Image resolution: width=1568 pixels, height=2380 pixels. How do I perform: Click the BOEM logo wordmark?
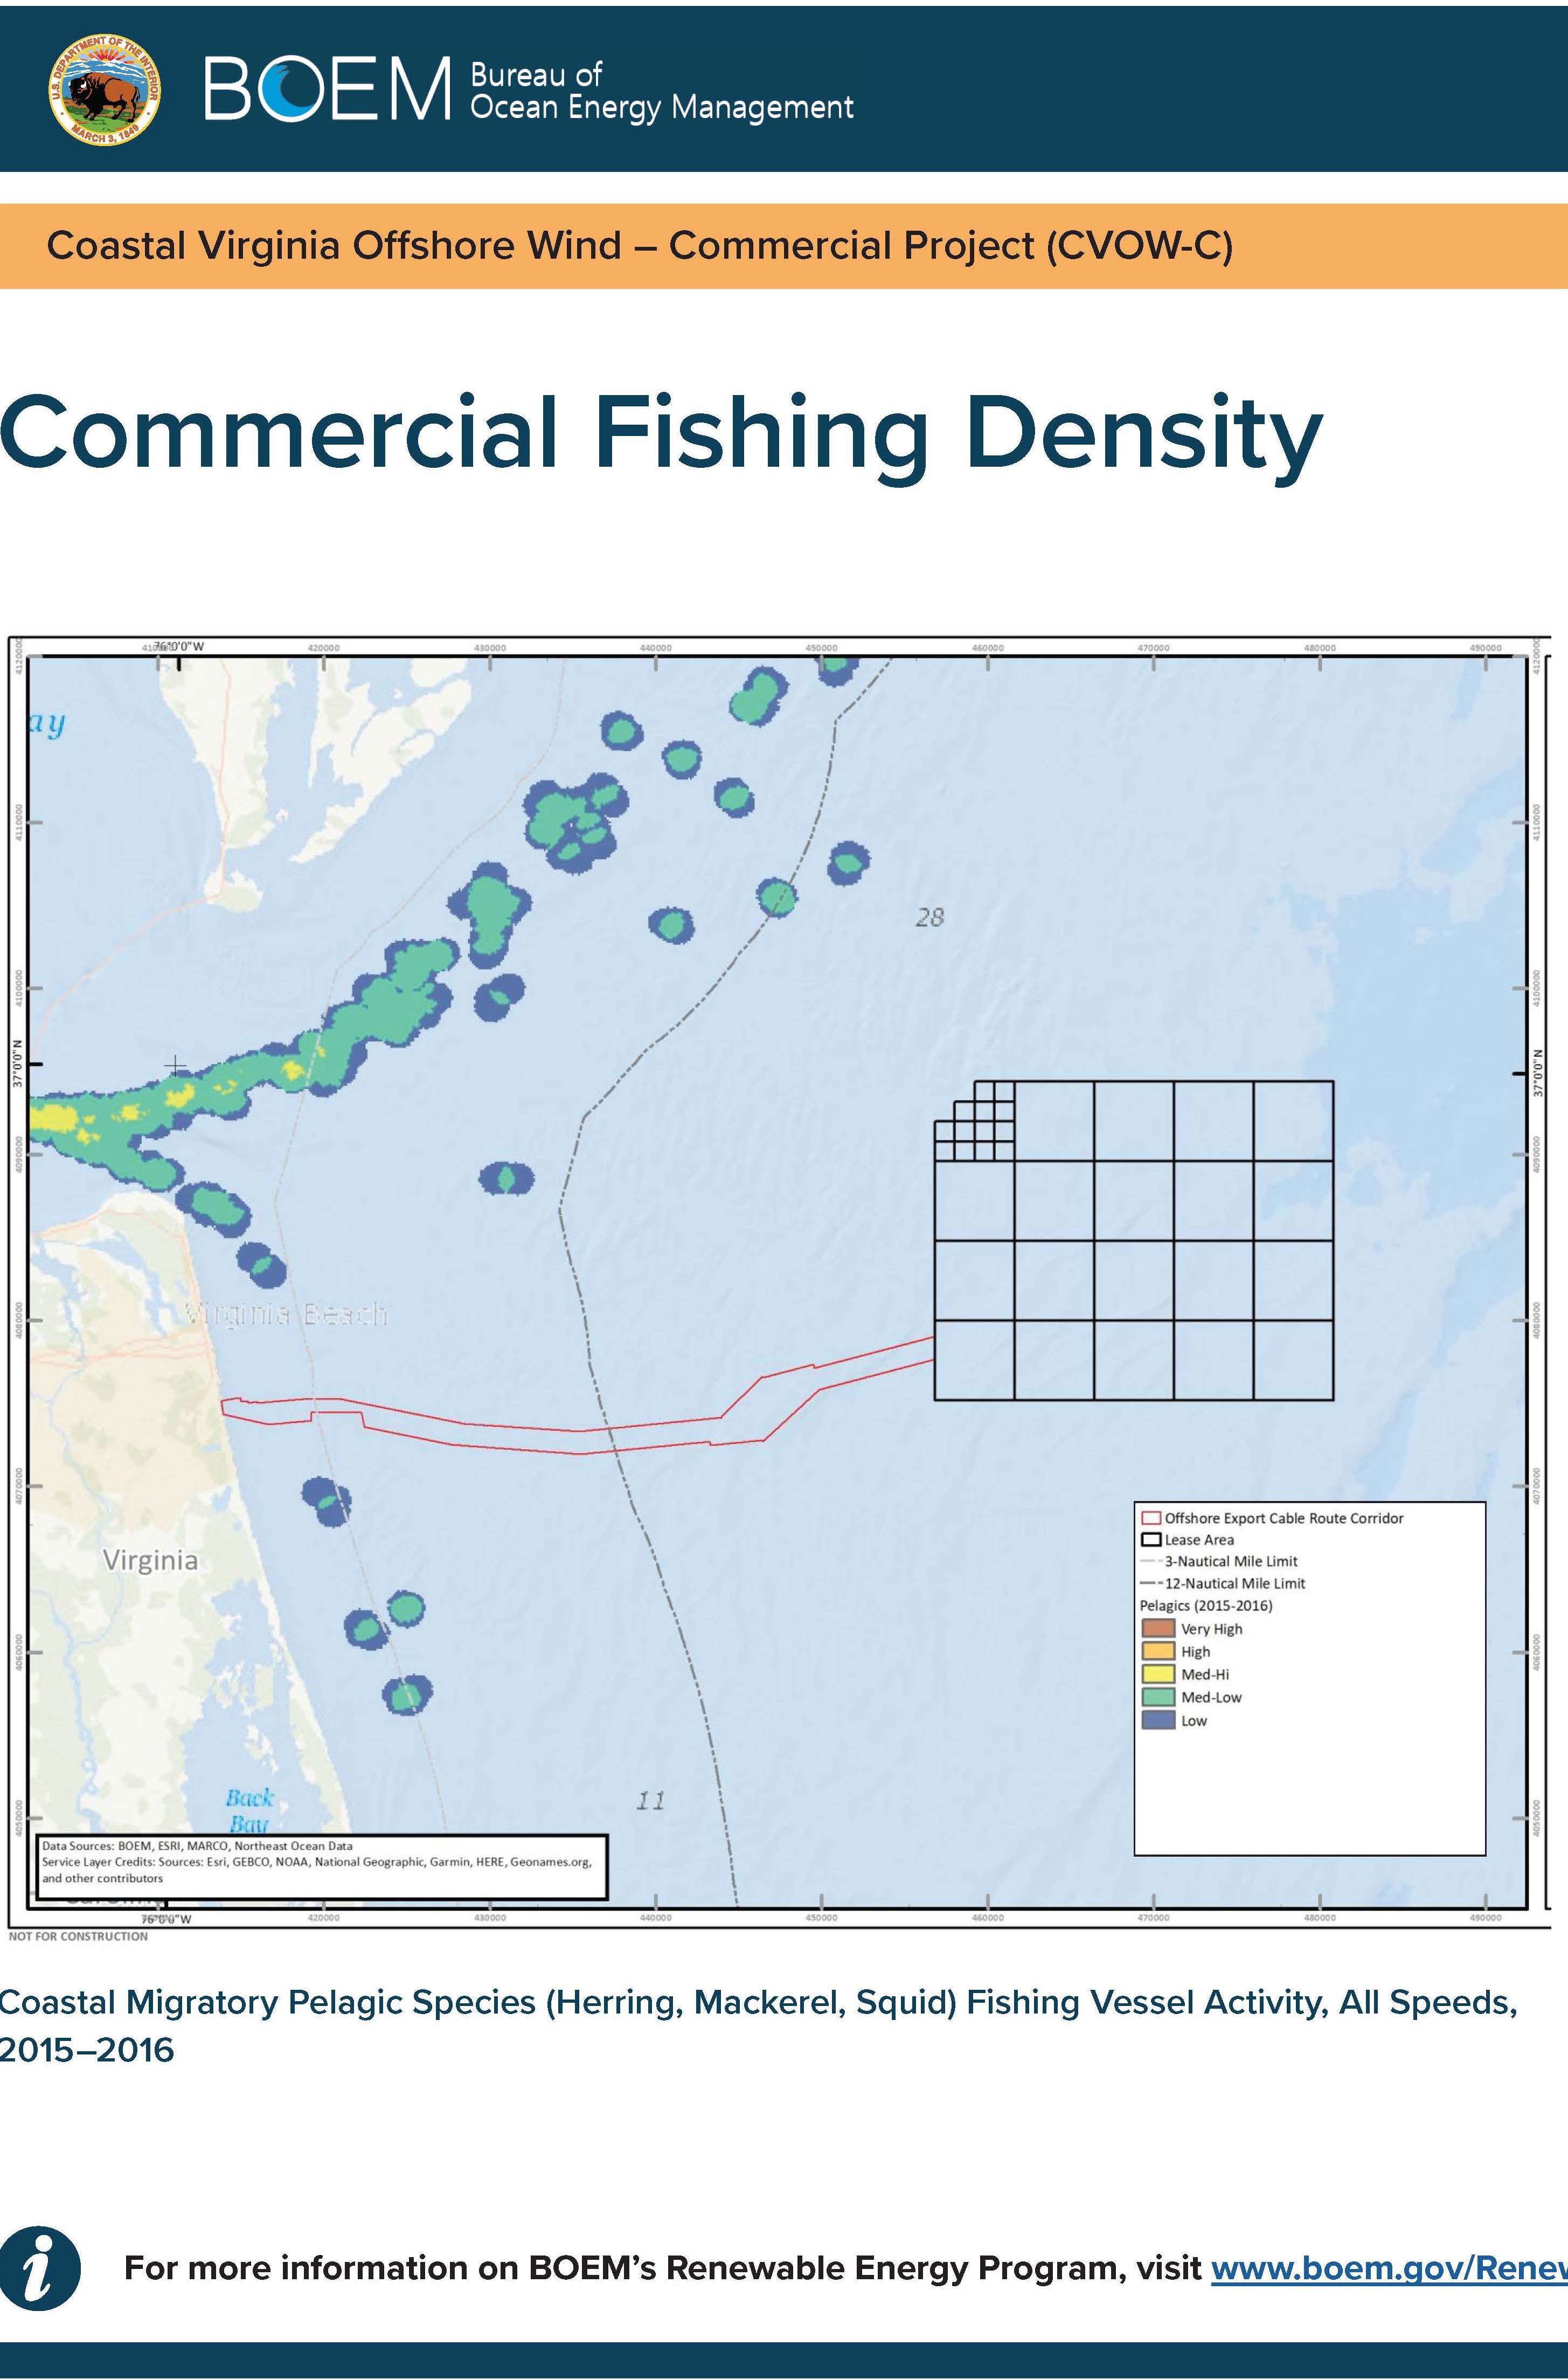328,88
